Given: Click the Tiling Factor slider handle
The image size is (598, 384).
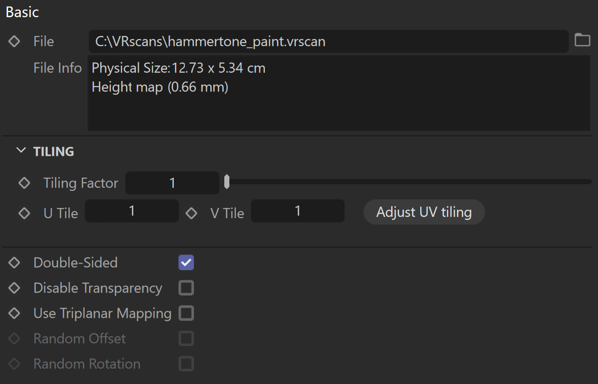Looking at the screenshot, I should (x=227, y=182).
